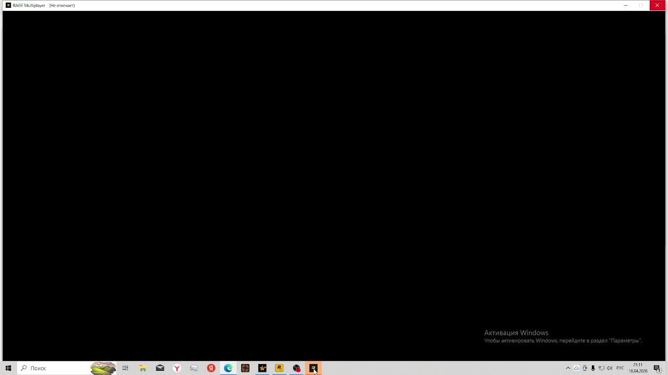
Task: Switch the РУС input language indicator
Action: [x=620, y=368]
